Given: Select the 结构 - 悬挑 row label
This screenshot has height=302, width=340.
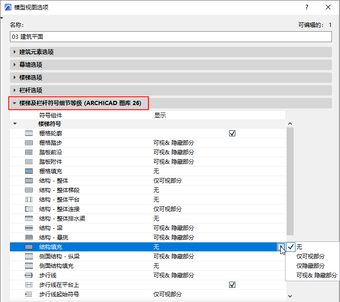Looking at the screenshot, I should coord(54,238).
